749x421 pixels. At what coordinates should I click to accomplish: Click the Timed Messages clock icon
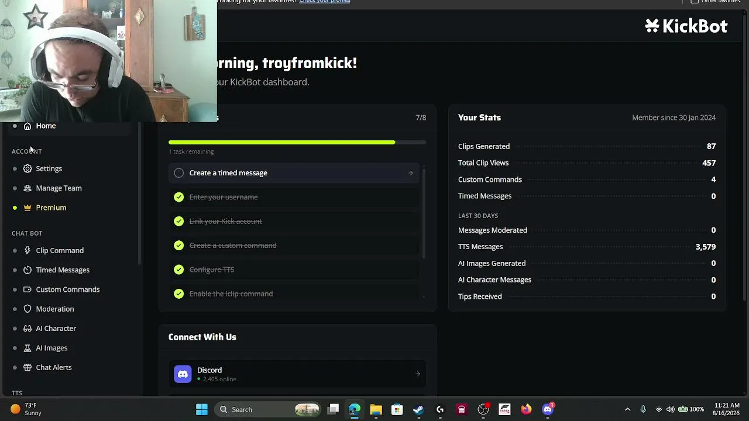pos(28,270)
